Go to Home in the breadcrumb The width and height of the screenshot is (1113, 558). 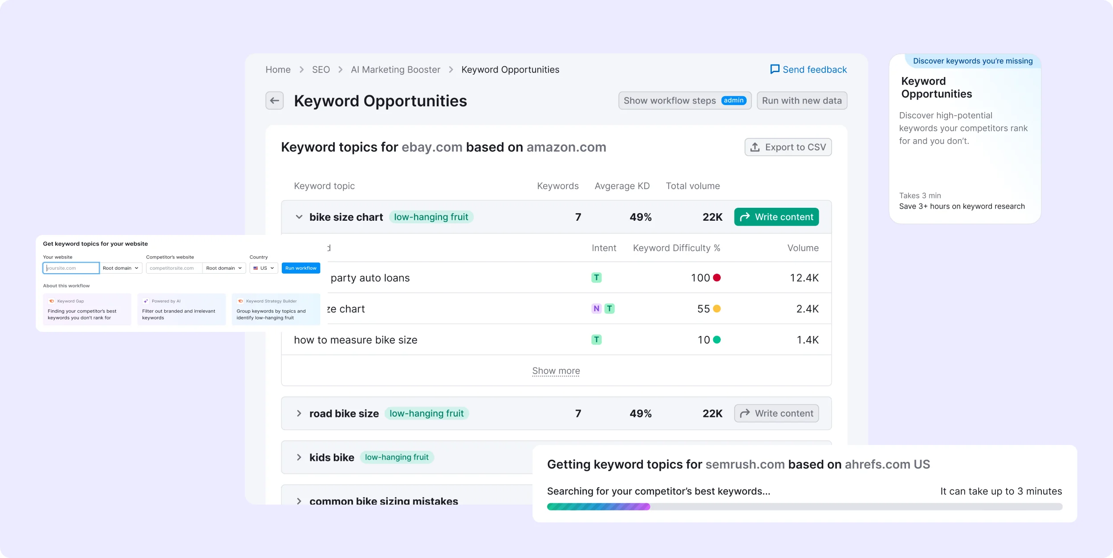pos(278,70)
